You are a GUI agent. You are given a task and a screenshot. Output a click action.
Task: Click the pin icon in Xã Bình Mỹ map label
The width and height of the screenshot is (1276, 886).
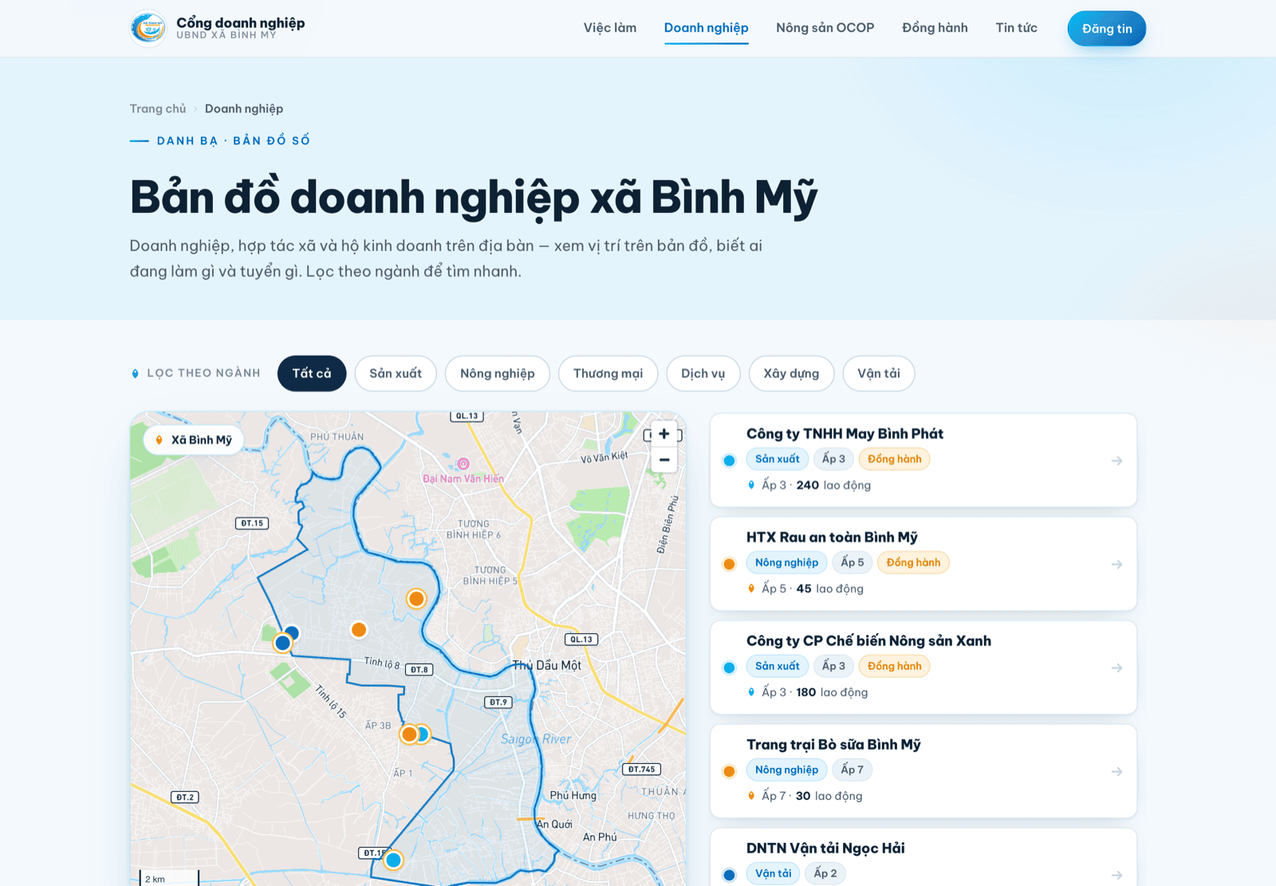pyautogui.click(x=159, y=440)
